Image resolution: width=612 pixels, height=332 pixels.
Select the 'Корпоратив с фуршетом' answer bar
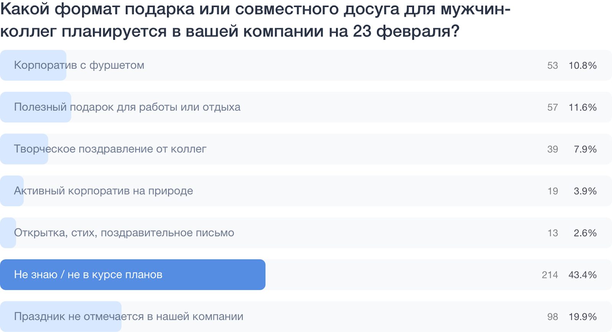[153, 65]
